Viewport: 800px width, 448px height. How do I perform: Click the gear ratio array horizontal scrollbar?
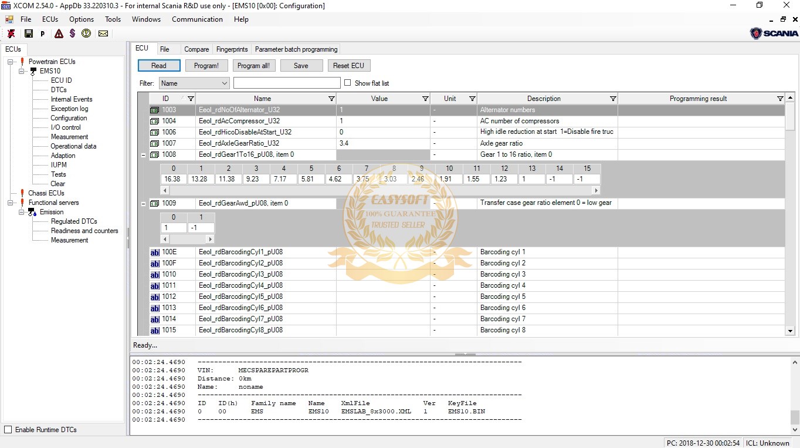[x=381, y=190]
